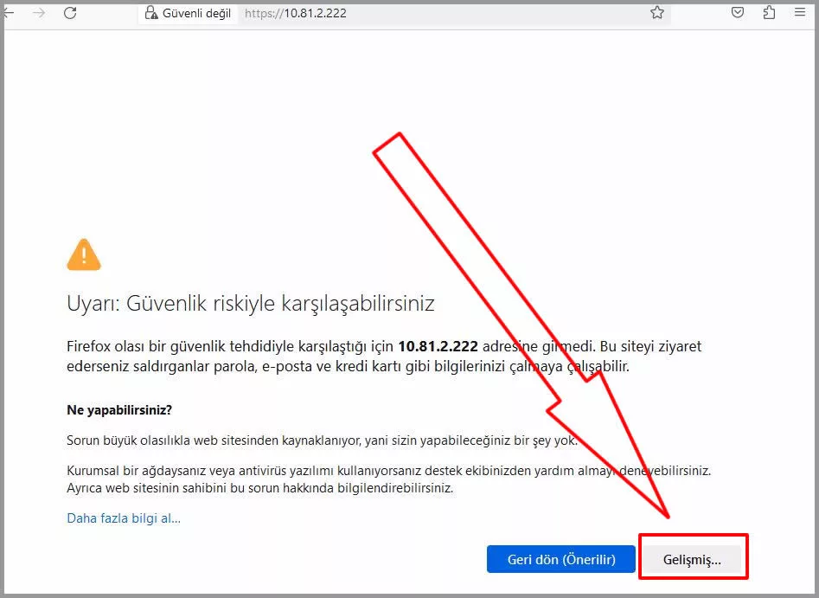Click the 'Ne yapabilirsiniz?' subheading
Image resolution: width=819 pixels, height=598 pixels.
click(119, 409)
